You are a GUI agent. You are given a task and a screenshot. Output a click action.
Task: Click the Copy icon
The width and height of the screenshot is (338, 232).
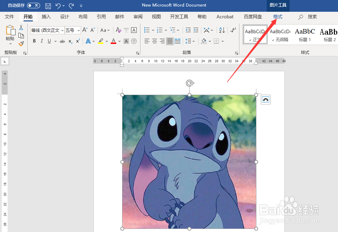[x=21, y=36]
